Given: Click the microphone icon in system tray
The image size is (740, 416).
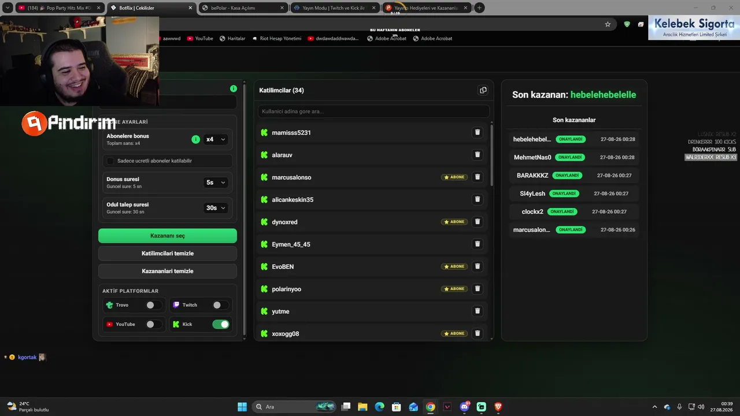Looking at the screenshot, I should tap(679, 407).
